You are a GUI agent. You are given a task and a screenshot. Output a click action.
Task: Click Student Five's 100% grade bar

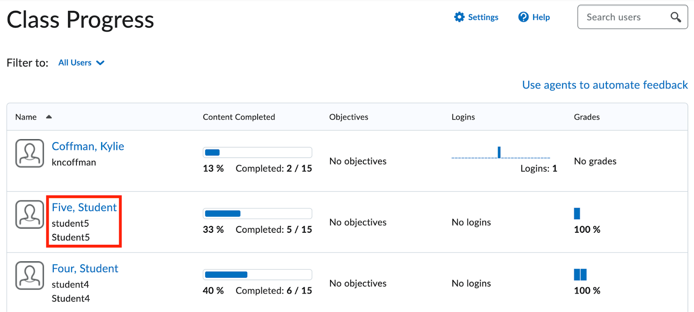(577, 213)
